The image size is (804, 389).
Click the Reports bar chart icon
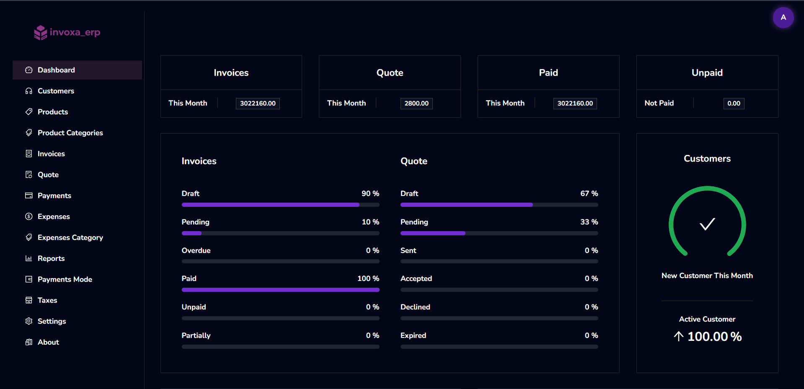(x=28, y=258)
